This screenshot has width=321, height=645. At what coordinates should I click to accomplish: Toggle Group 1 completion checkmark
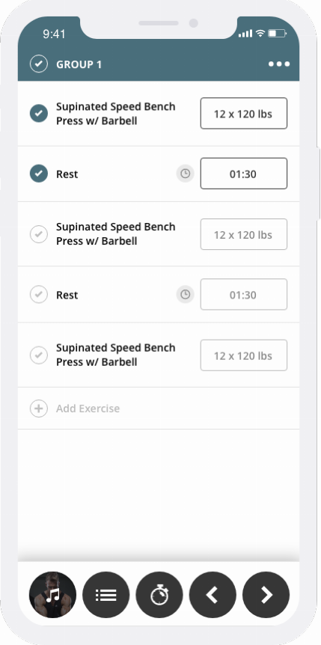pos(39,64)
